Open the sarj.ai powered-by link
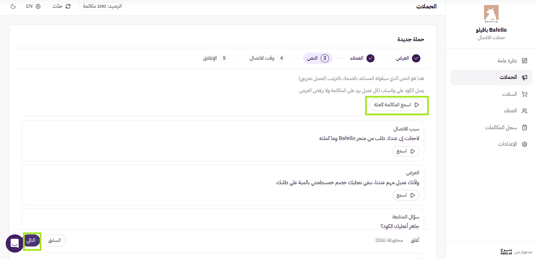The image size is (535, 259). [x=506, y=252]
